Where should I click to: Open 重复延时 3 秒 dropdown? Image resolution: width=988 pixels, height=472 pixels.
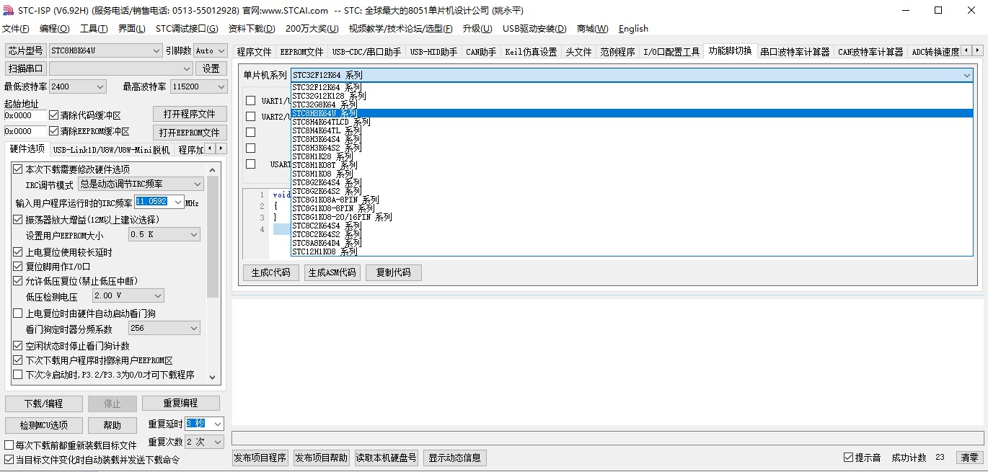(218, 424)
